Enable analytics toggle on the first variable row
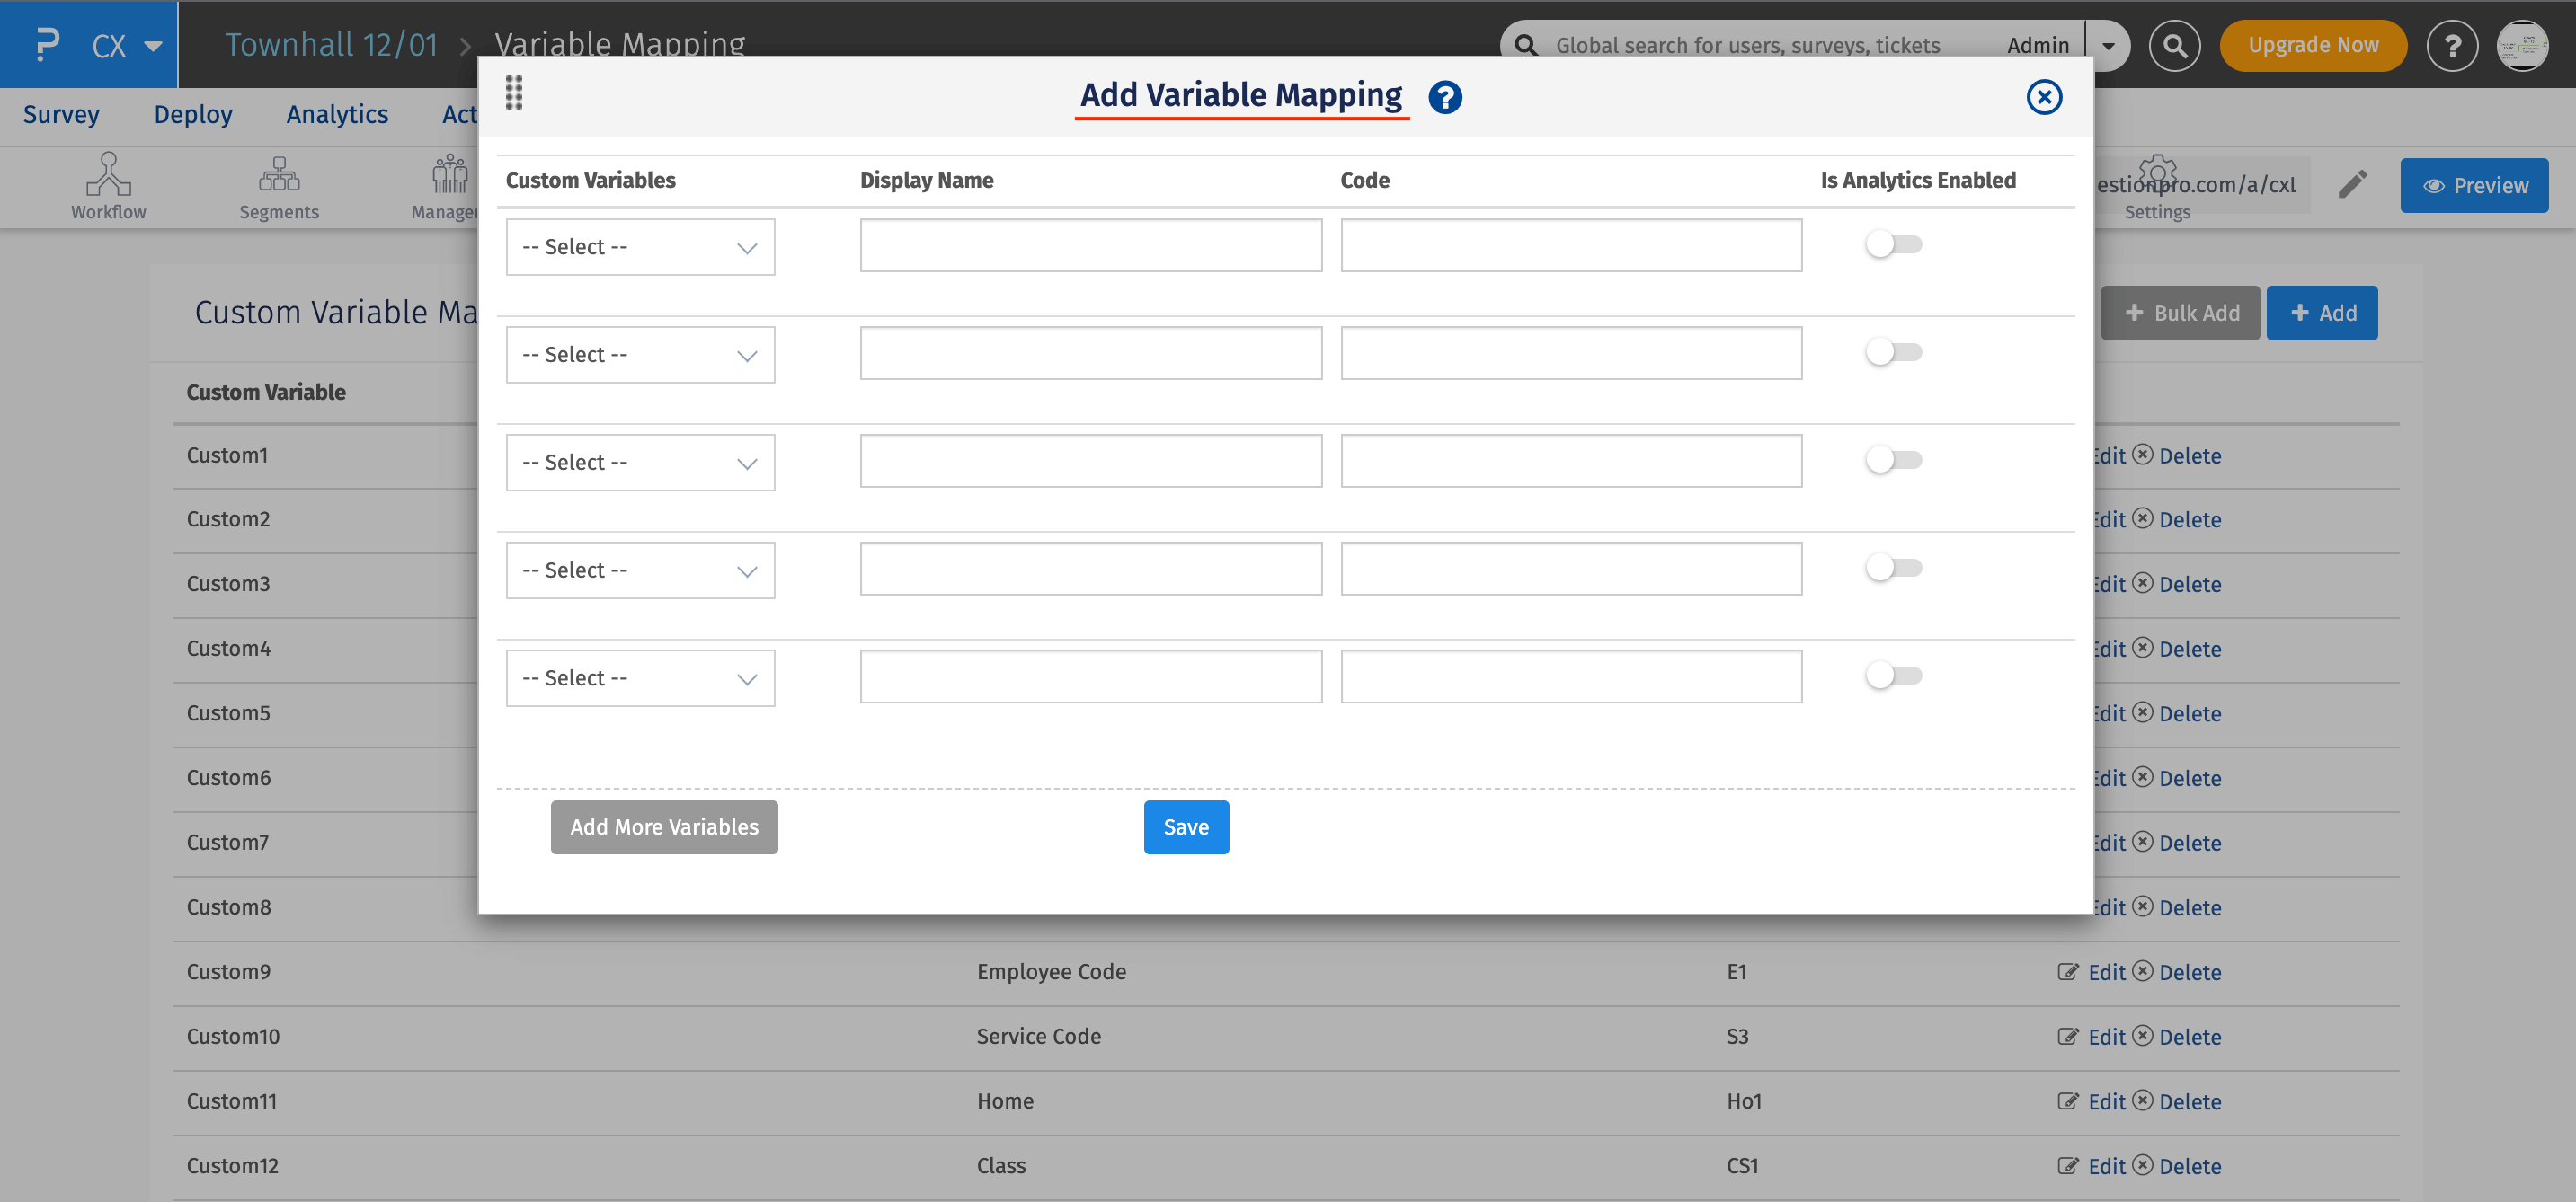This screenshot has height=1202, width=2576. pyautogui.click(x=1893, y=243)
